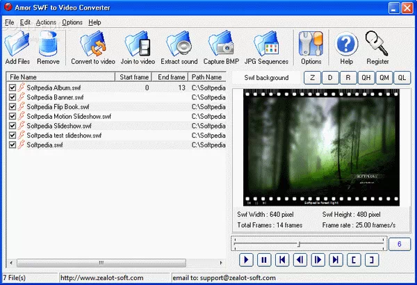Click the Start frame column header
The width and height of the screenshot is (417, 285).
pyautogui.click(x=133, y=77)
